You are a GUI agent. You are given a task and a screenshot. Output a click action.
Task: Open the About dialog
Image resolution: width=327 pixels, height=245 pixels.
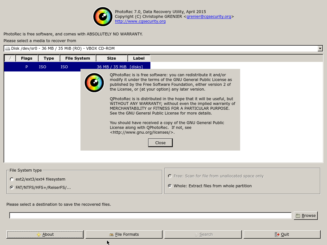(x=45, y=234)
